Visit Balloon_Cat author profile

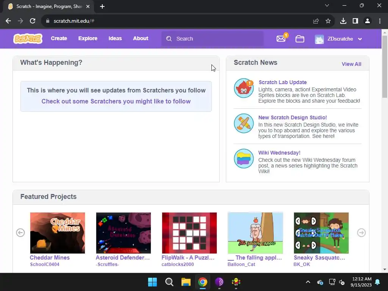pos(241,264)
